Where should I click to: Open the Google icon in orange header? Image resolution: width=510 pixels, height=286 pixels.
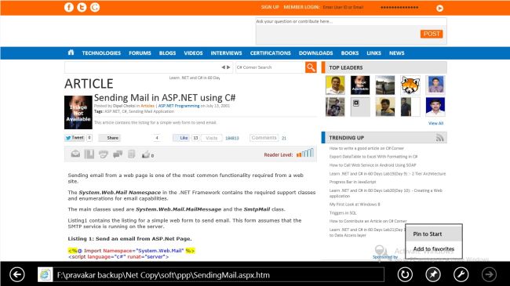pyautogui.click(x=95, y=7)
